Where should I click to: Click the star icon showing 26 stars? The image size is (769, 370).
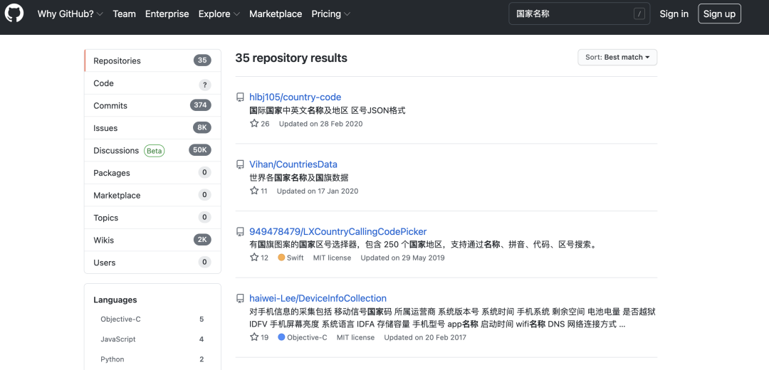(x=254, y=124)
